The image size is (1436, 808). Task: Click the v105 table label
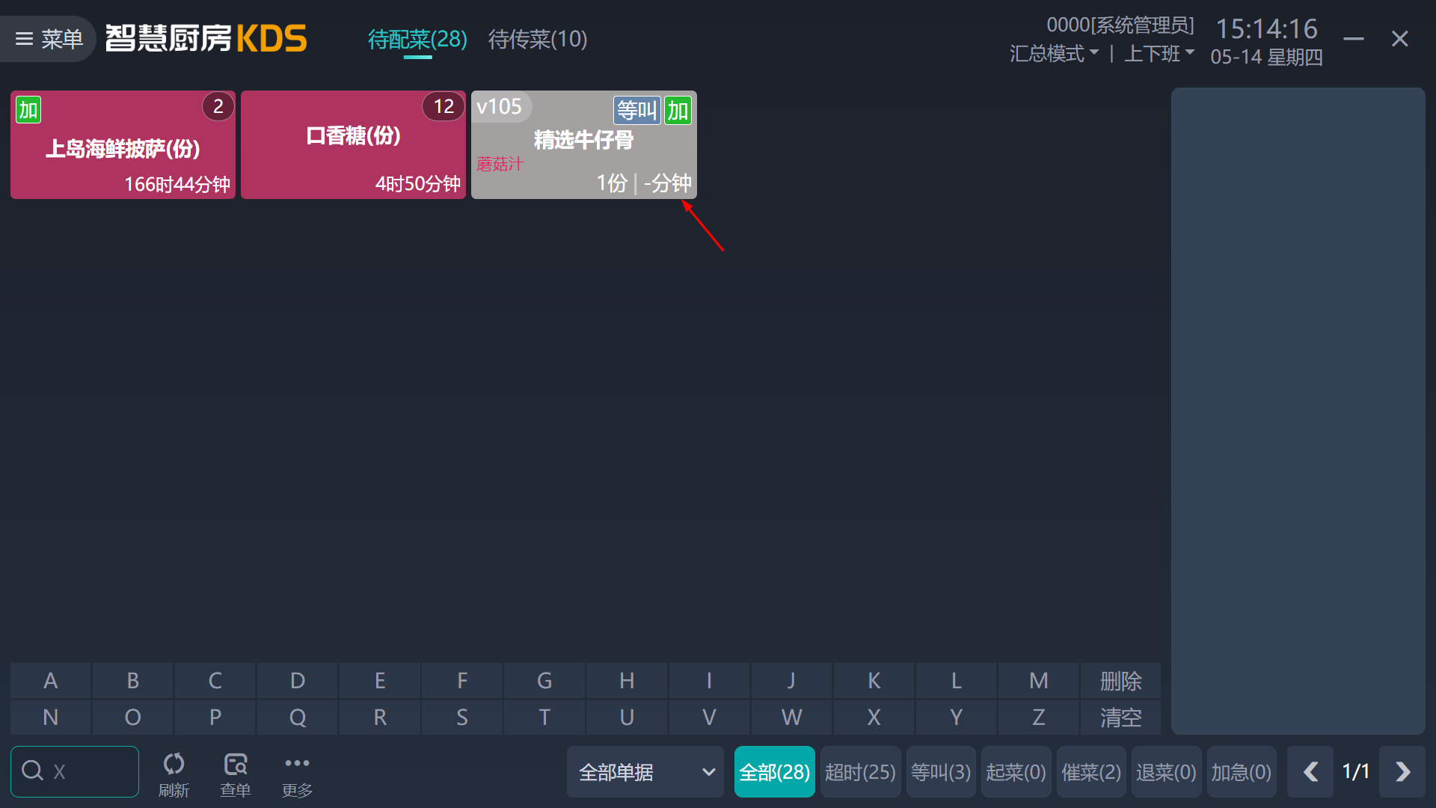(x=500, y=107)
